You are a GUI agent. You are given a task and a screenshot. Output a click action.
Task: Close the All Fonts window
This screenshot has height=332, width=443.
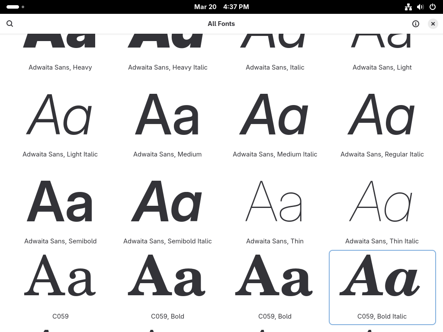click(x=433, y=24)
